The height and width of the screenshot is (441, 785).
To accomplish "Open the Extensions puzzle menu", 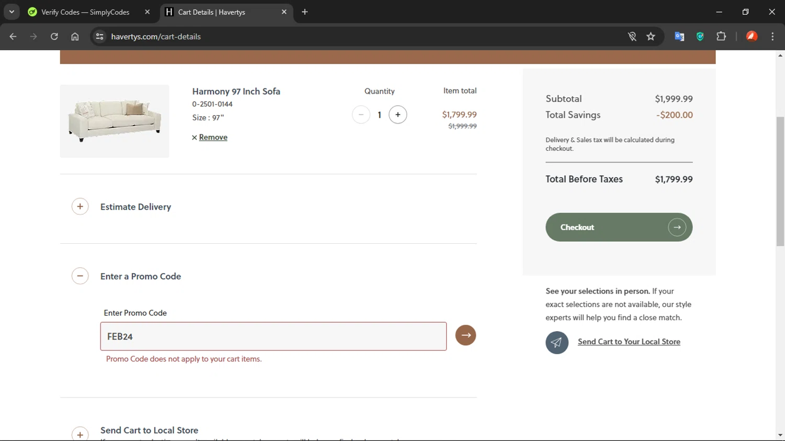I will [721, 37].
